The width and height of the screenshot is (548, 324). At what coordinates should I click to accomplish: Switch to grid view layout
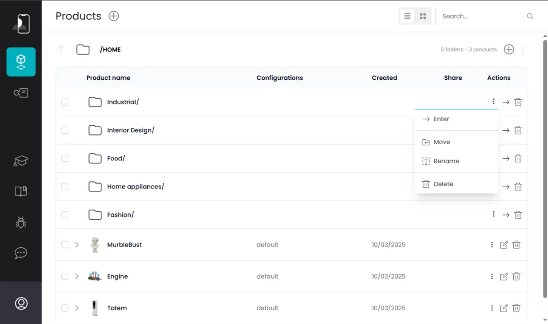tap(423, 16)
